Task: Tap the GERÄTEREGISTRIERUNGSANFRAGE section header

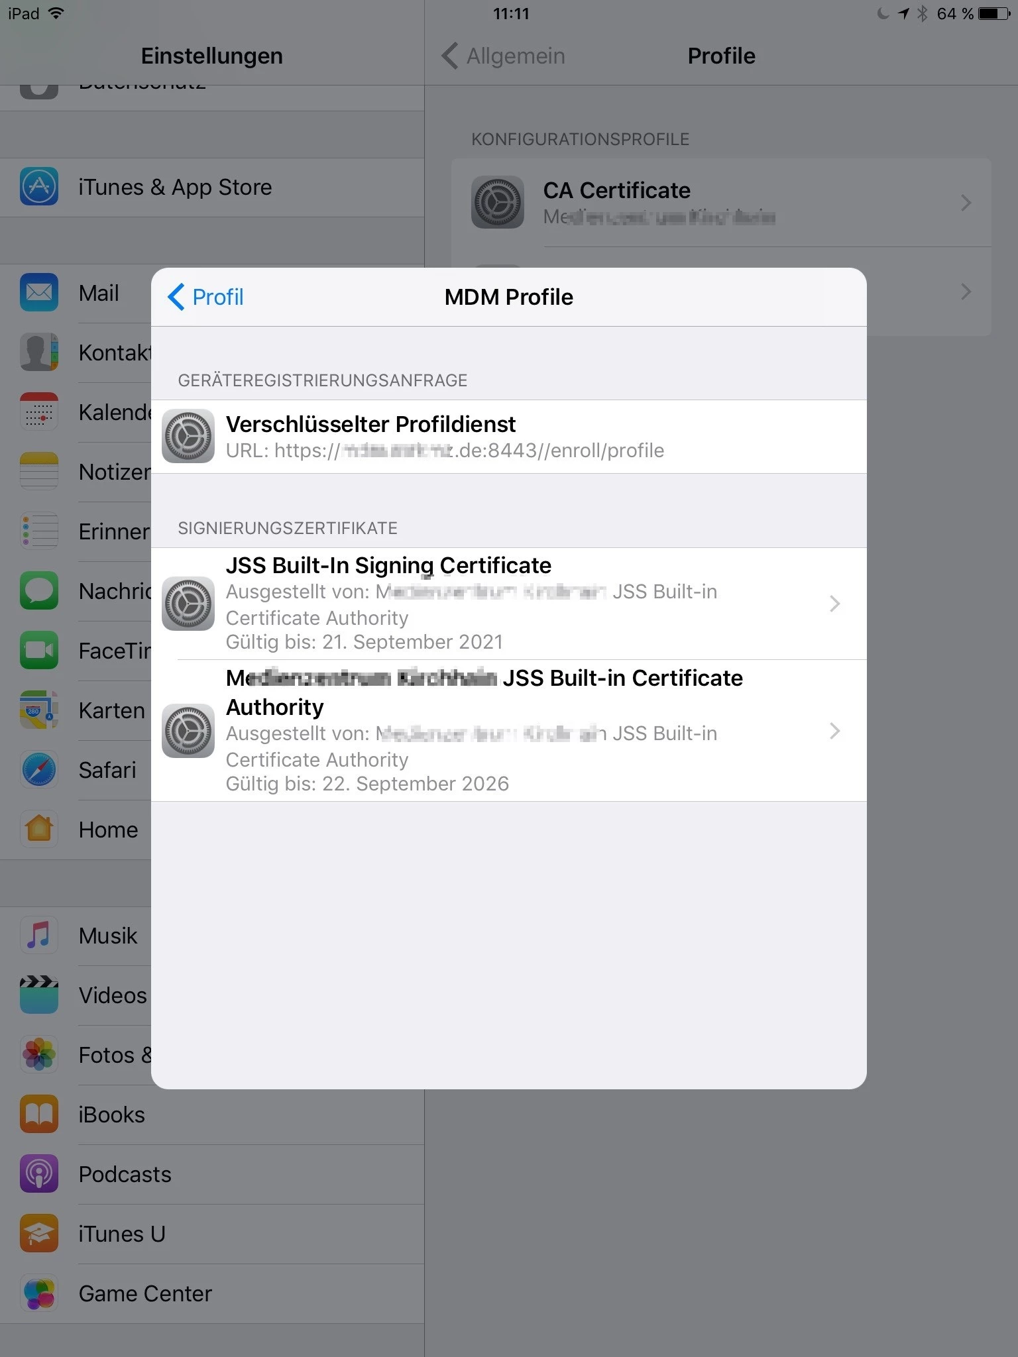Action: coord(323,380)
